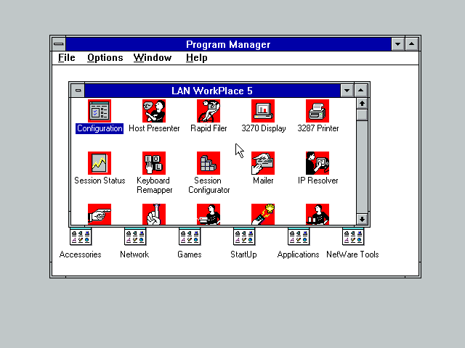Minimize the LAN WorkPlace 5 window
The image size is (465, 348).
pyautogui.click(x=347, y=91)
